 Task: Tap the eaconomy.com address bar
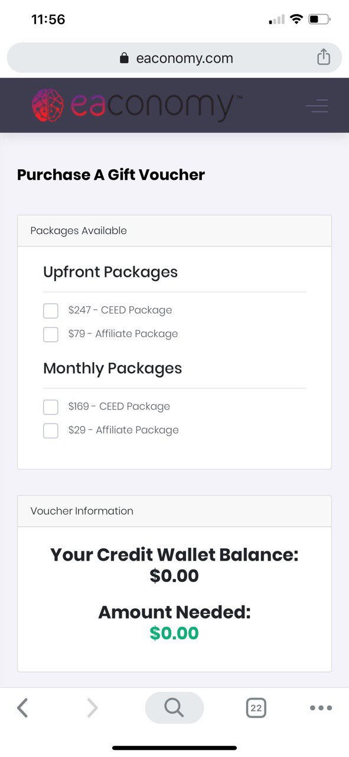click(174, 58)
